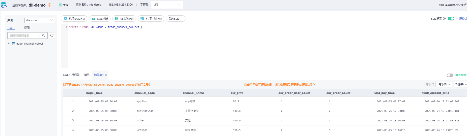Viewport: 467px width, 136px height.
Task: Click flink_current_time cell 2021-05-24 15:22:49.063
Action: pos(442,101)
